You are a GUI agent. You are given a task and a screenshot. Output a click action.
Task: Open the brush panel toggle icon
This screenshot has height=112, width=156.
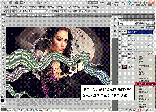[19, 11]
